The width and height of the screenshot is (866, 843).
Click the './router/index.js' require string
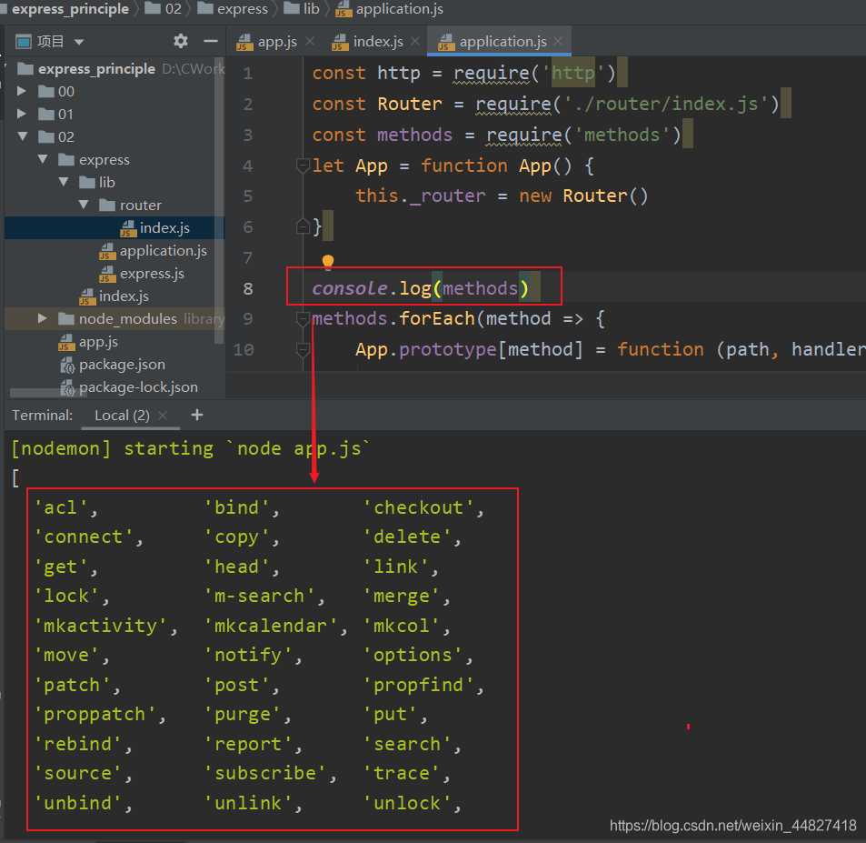(x=665, y=104)
